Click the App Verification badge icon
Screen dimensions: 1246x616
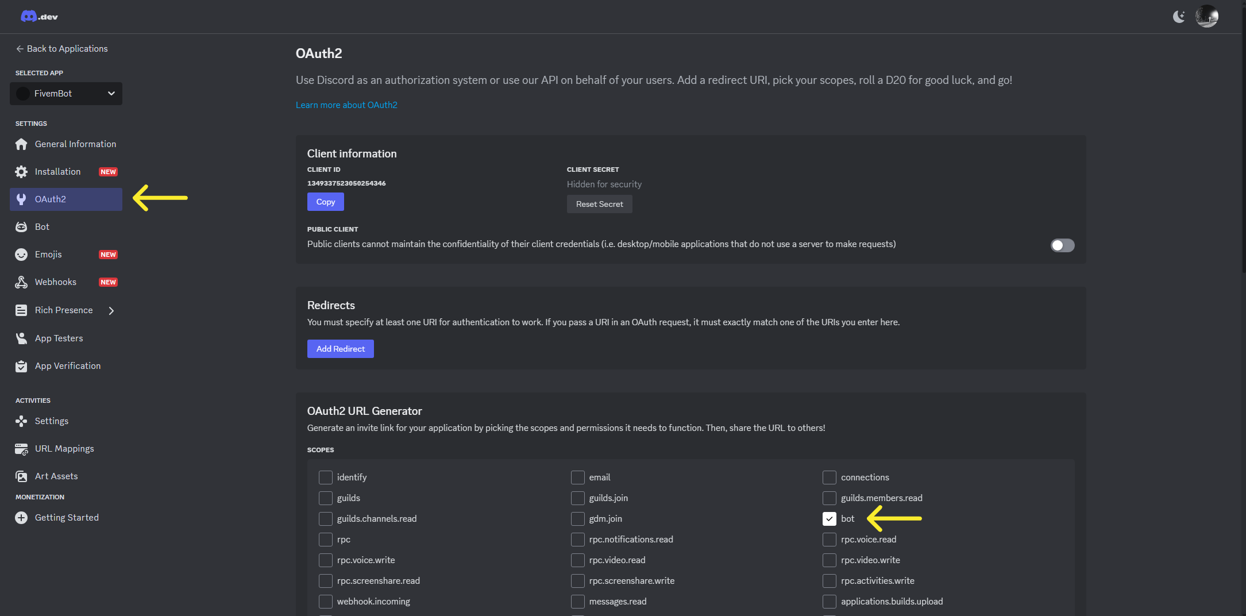coord(21,366)
